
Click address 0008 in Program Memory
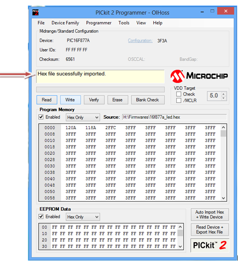(50, 134)
